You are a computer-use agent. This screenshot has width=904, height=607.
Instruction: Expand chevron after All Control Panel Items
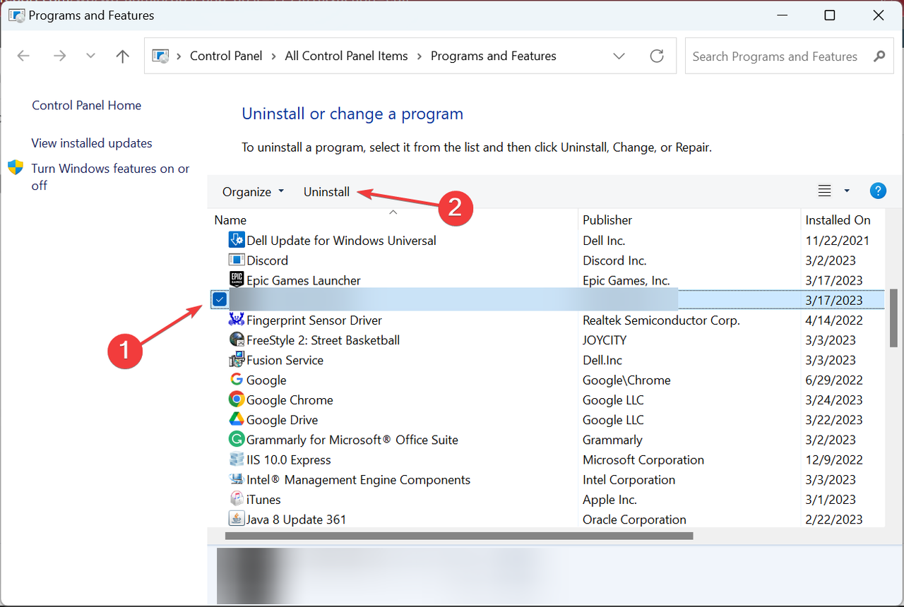tap(420, 56)
